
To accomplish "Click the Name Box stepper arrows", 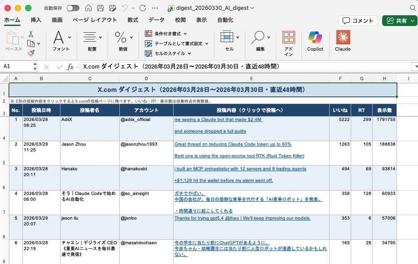I will point(35,66).
